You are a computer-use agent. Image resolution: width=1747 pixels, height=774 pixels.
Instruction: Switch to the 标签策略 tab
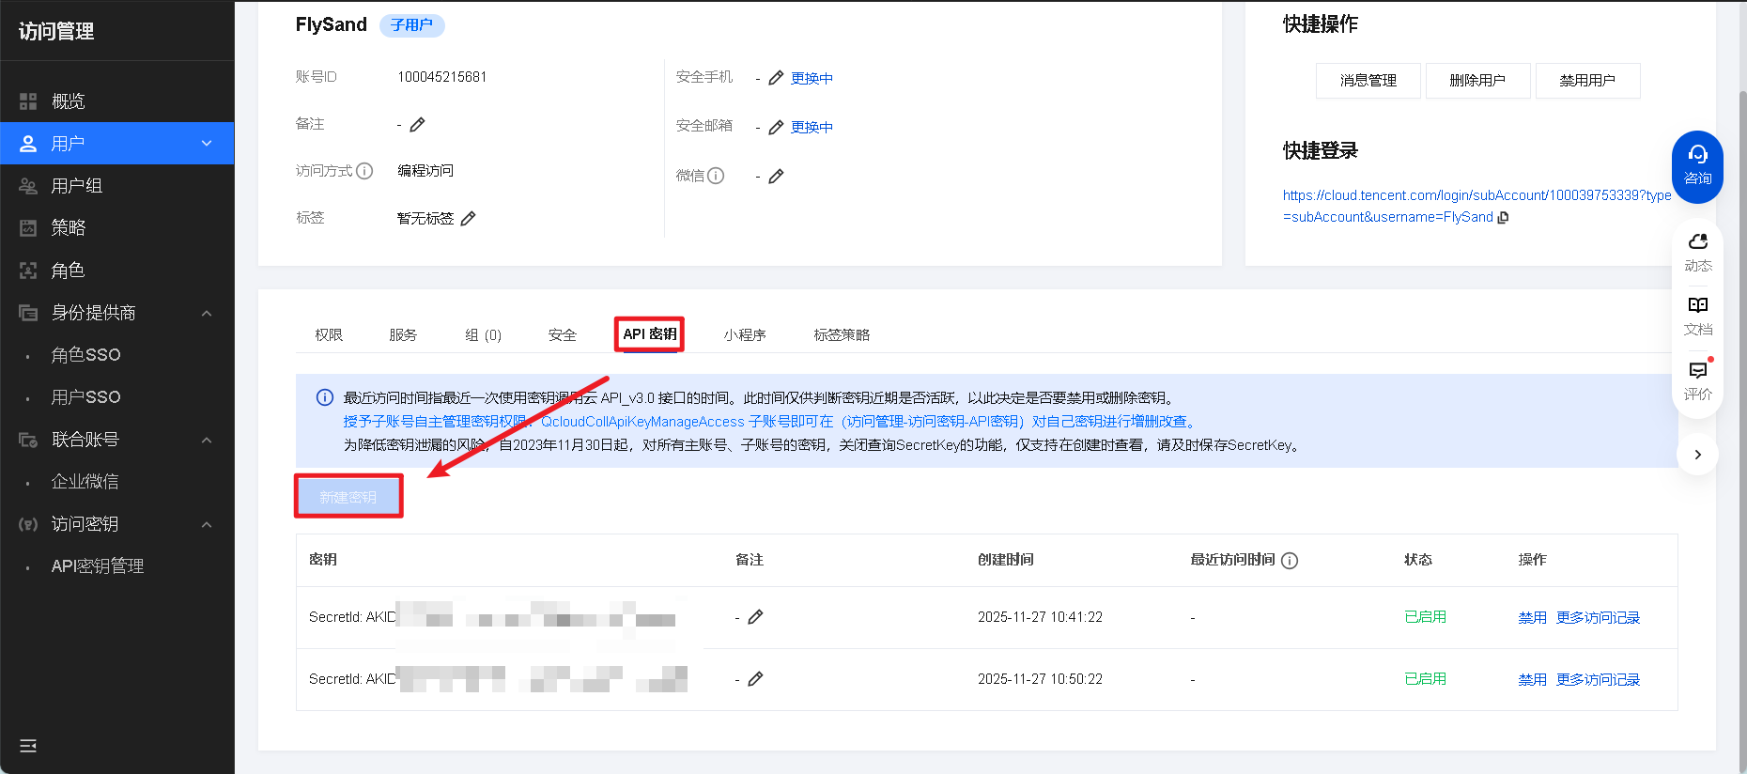pyautogui.click(x=842, y=335)
